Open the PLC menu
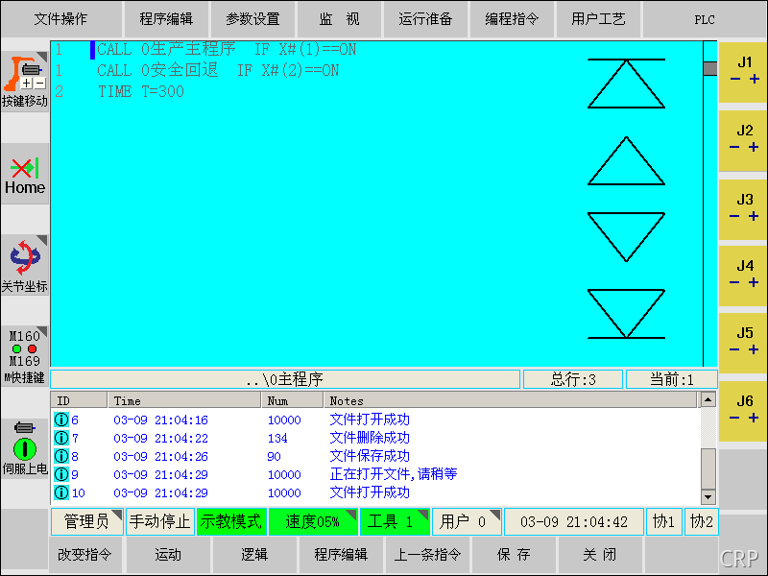This screenshot has height=576, width=768. point(705,19)
